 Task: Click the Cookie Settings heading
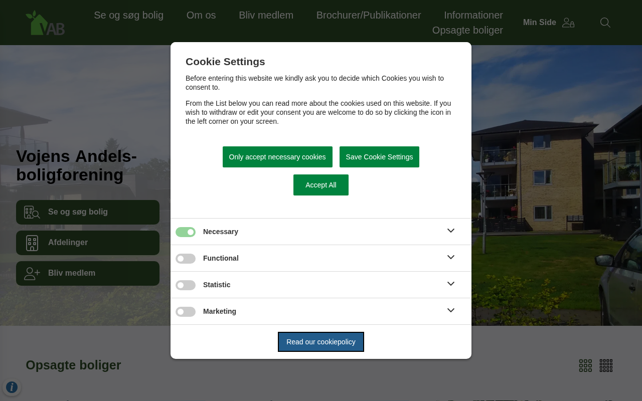pyautogui.click(x=225, y=62)
